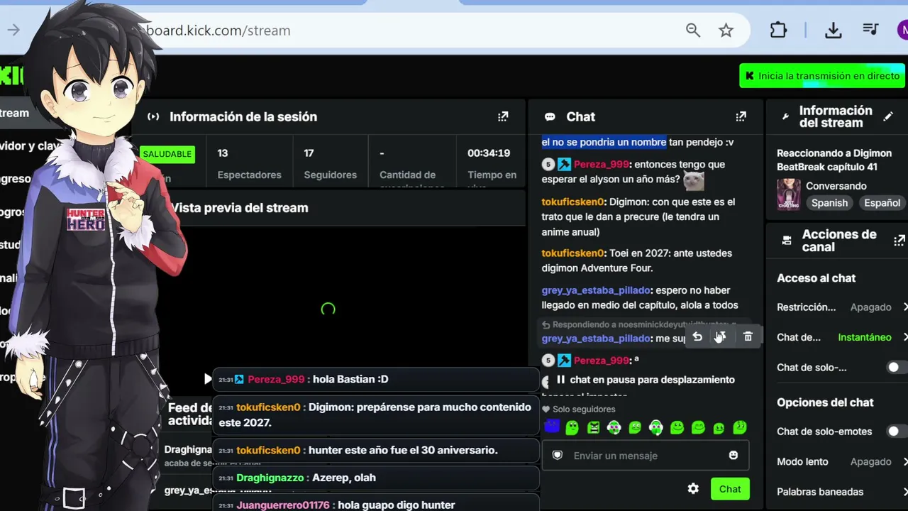This screenshot has width=908, height=511.
Task: Click Draghignazzo in the overlay chat
Action: pyautogui.click(x=270, y=478)
